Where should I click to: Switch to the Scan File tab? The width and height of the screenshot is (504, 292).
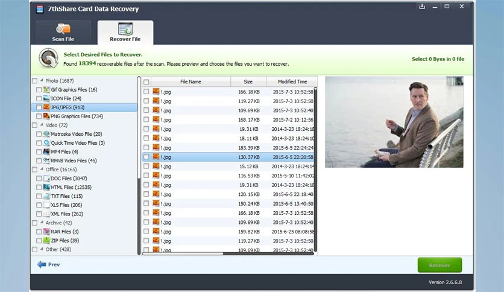(x=63, y=33)
